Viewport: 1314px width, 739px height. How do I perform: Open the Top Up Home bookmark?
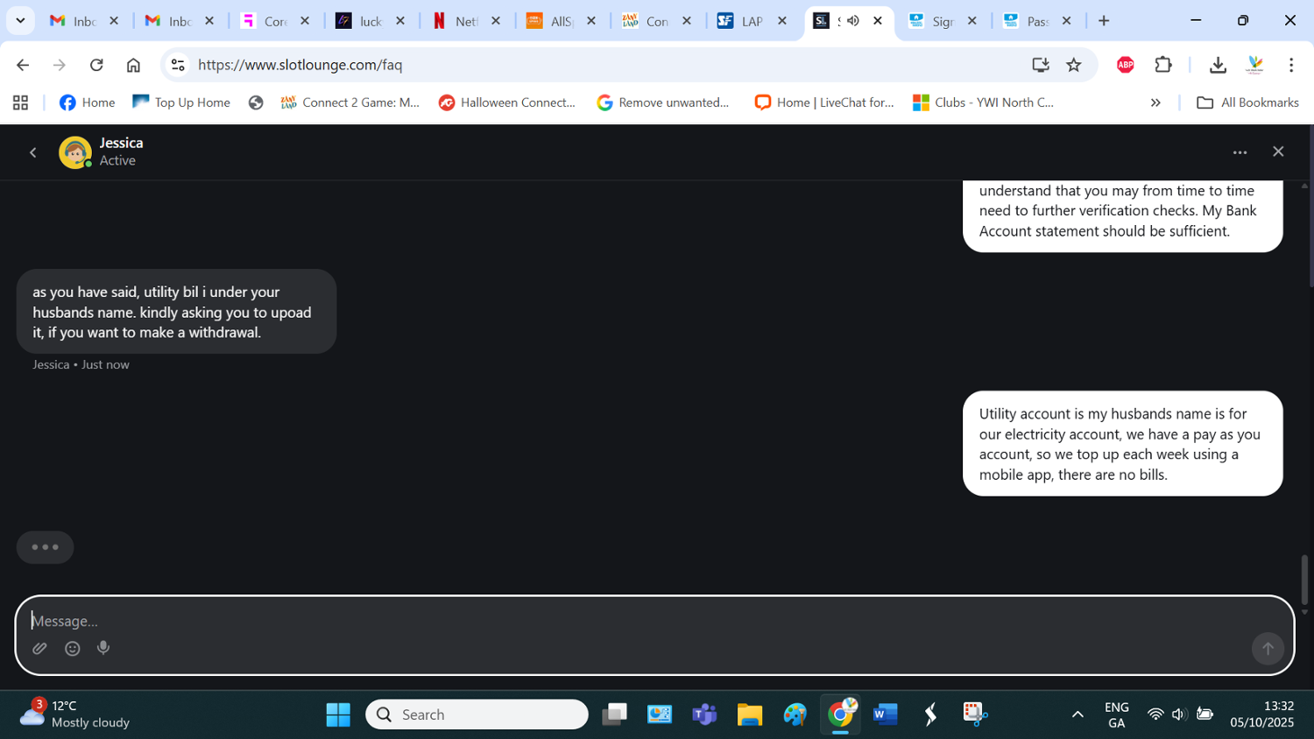[181, 102]
